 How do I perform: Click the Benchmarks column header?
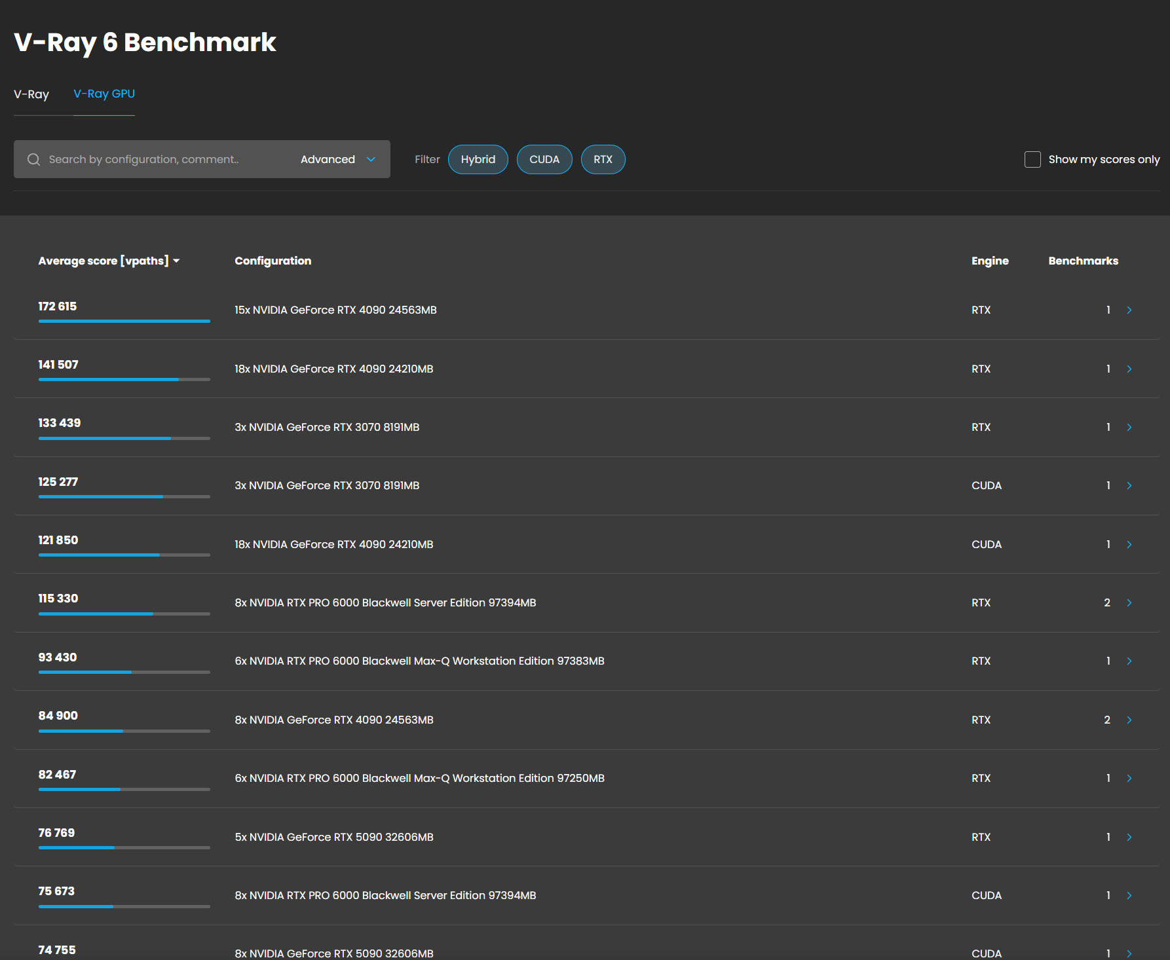pyautogui.click(x=1084, y=261)
